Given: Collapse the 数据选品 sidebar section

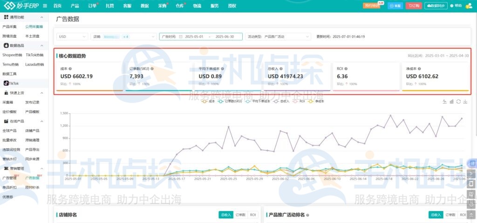Looking at the screenshot, I should tap(41, 46).
